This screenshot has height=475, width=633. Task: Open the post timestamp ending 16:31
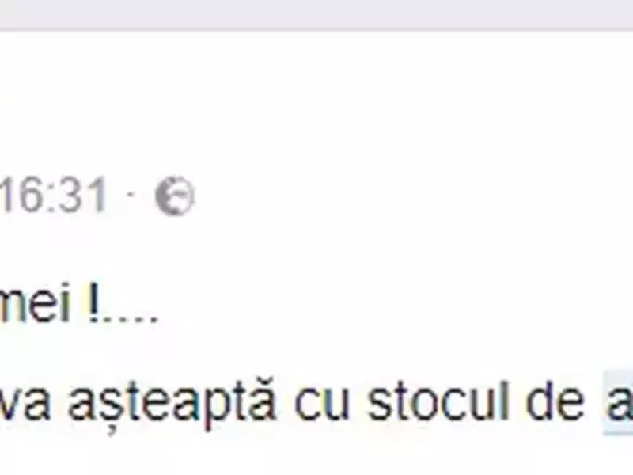click(x=53, y=196)
